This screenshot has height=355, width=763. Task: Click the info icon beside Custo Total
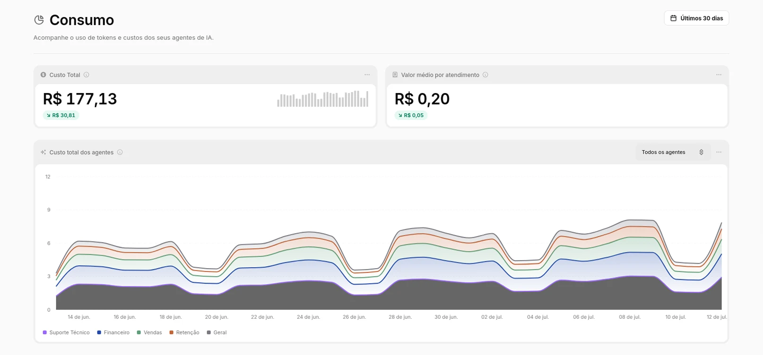point(87,75)
